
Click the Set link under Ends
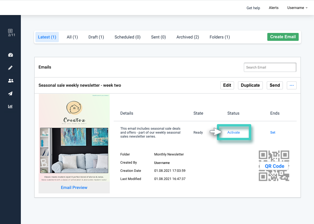[x=273, y=132]
